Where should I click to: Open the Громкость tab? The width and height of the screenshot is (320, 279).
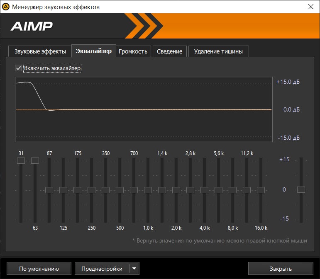[133, 51]
